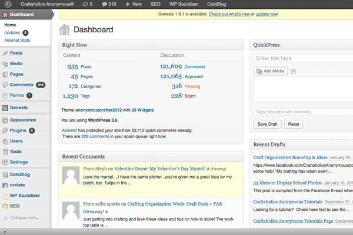Open the Appearance menu item
Image resolution: width=353 pixels, height=235 pixels.
22,120
